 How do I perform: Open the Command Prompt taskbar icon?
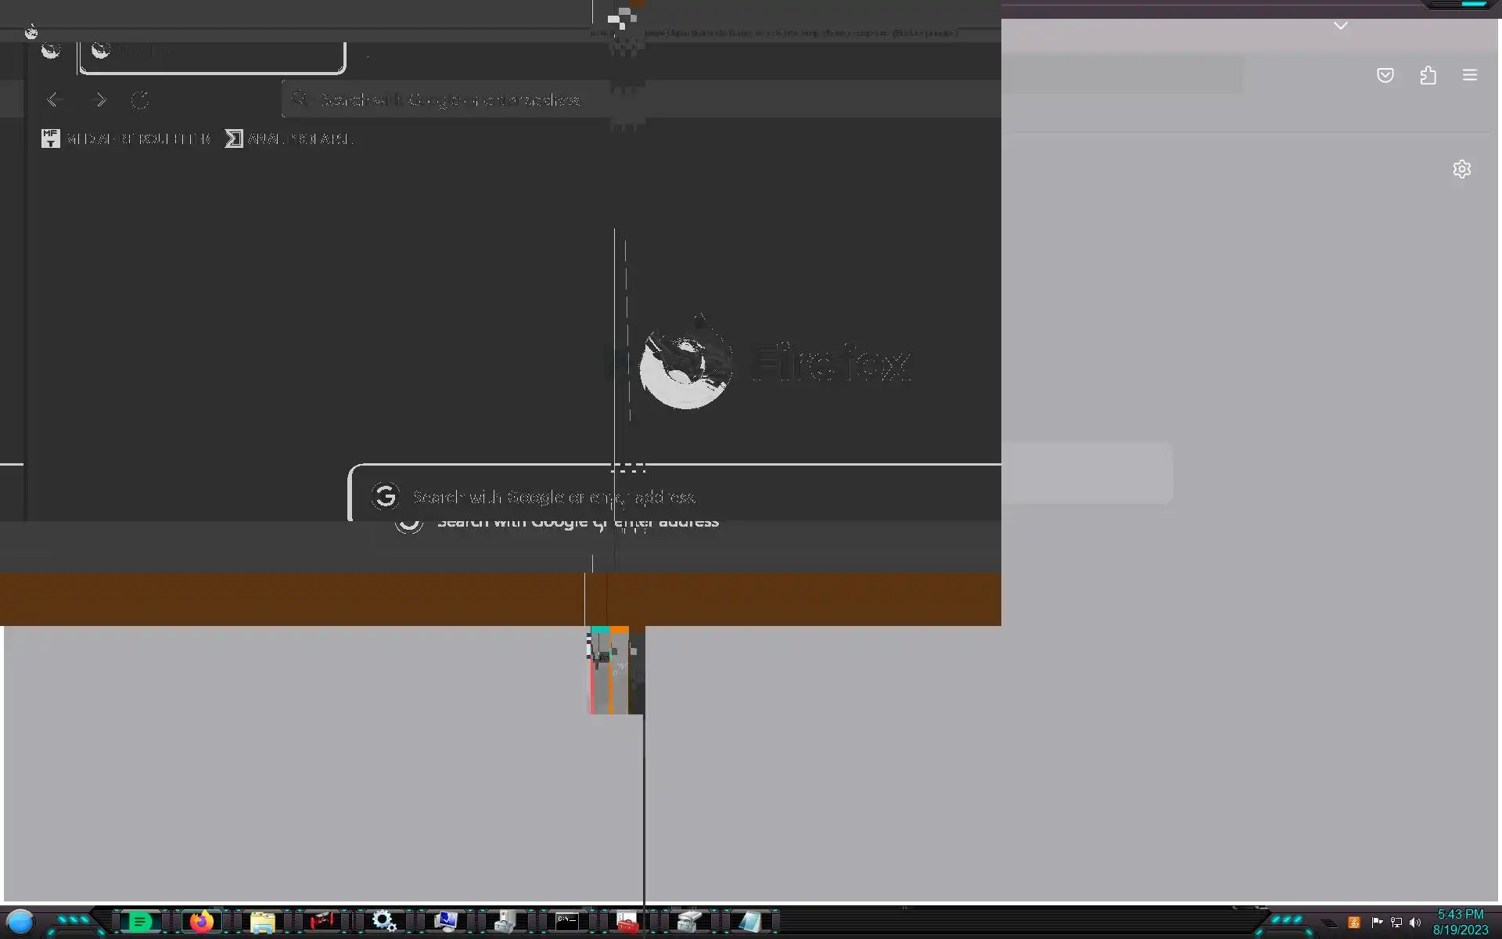click(x=567, y=922)
